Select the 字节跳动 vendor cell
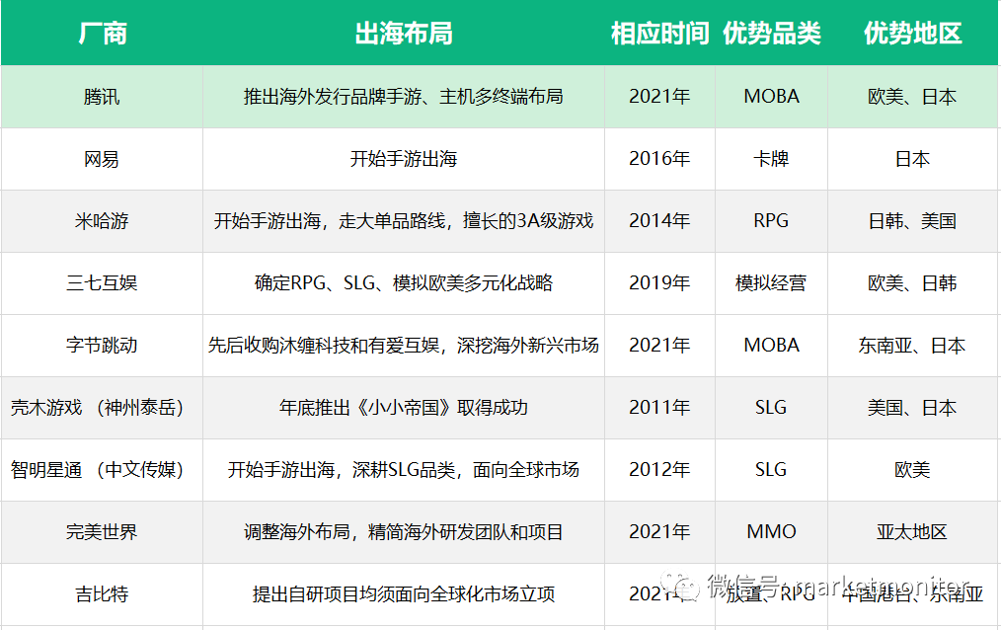The width and height of the screenshot is (1001, 630). (102, 346)
